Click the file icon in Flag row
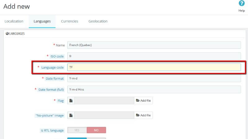 (71, 101)
